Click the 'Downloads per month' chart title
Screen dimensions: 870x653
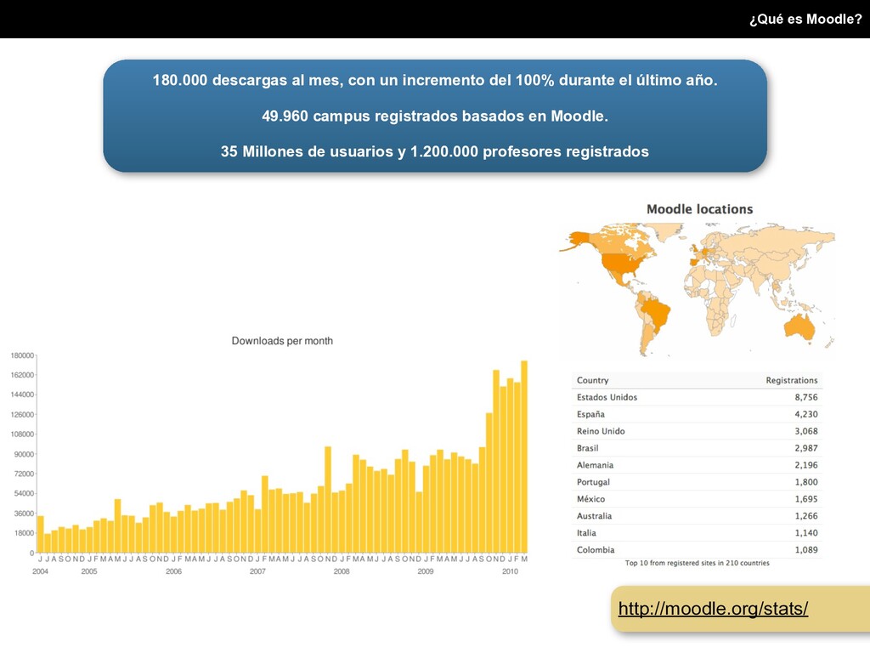(x=282, y=341)
